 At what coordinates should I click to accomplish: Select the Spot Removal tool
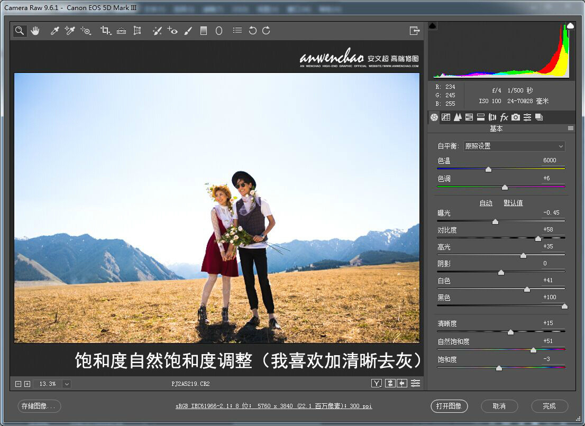(157, 31)
